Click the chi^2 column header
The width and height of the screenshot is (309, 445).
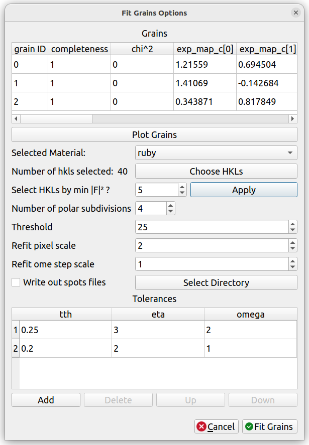click(142, 49)
